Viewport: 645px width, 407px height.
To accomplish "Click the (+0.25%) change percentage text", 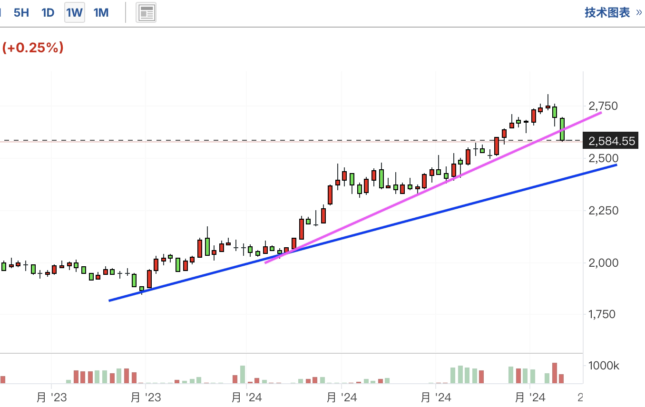I will point(33,48).
